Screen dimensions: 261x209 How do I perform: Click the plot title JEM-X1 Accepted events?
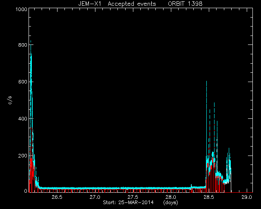pyautogui.click(x=117, y=4)
